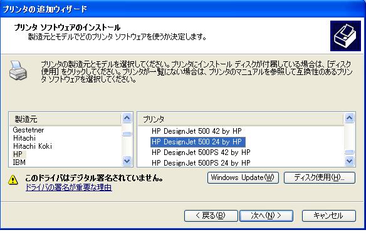This screenshot has width=366, height=240.
Task: Click printer list scroll up arrow
Action: point(349,118)
